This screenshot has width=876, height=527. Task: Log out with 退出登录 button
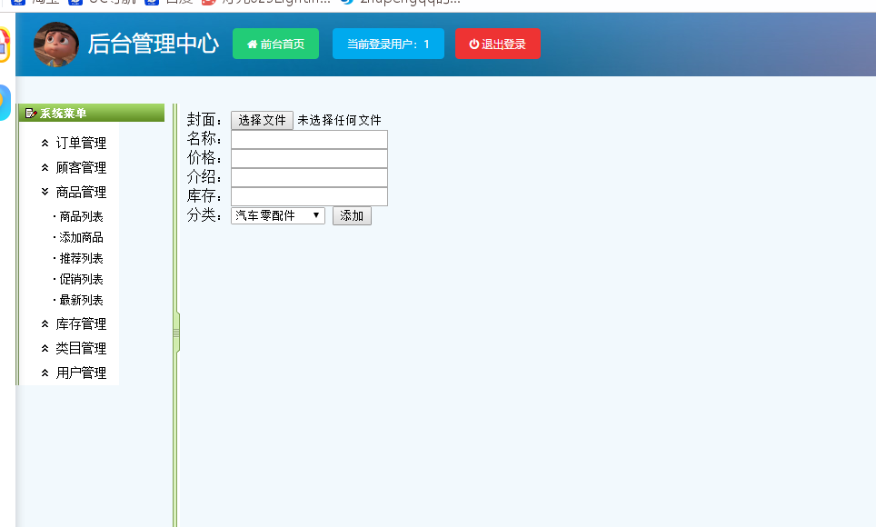(498, 44)
